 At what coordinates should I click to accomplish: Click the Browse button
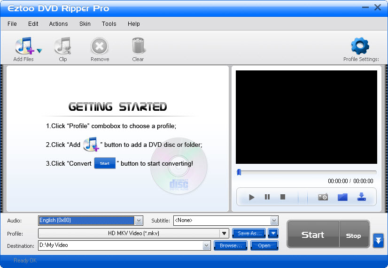[x=231, y=245]
